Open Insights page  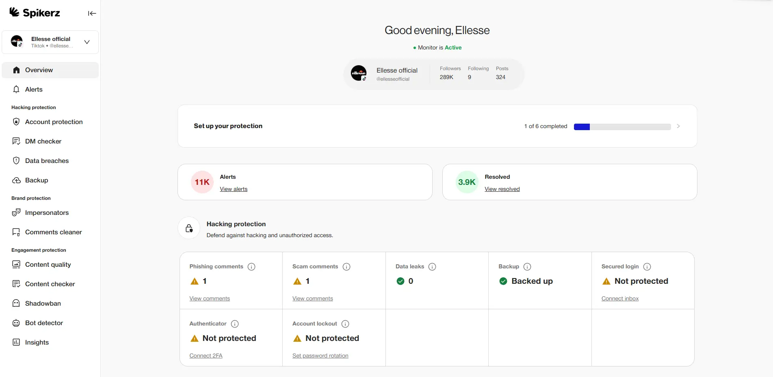tap(50, 343)
